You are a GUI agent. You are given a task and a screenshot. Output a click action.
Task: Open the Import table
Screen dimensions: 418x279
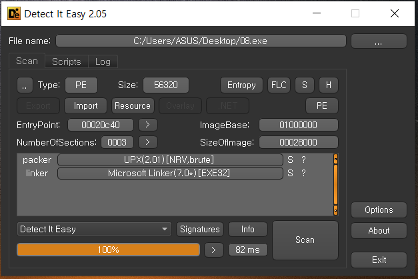pyautogui.click(x=85, y=105)
